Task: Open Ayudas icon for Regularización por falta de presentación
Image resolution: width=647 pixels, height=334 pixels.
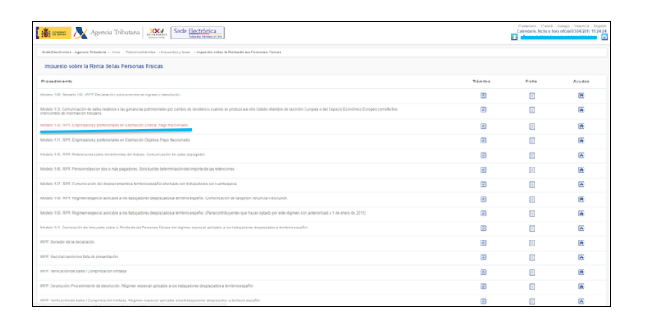Action: [581, 258]
